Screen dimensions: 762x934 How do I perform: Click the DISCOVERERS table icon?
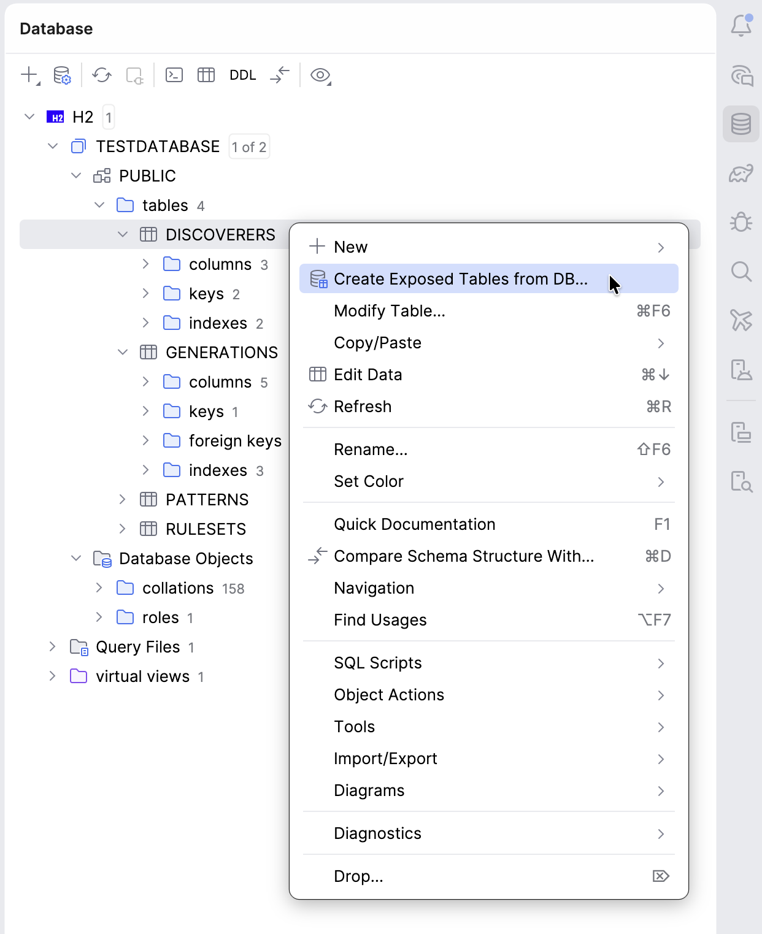coord(148,235)
